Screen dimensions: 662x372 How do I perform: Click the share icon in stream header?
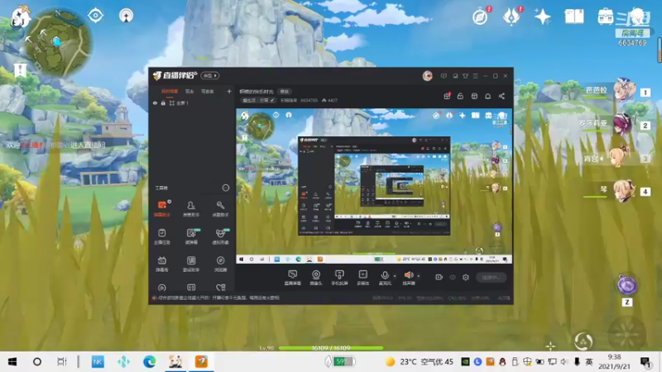(501, 96)
